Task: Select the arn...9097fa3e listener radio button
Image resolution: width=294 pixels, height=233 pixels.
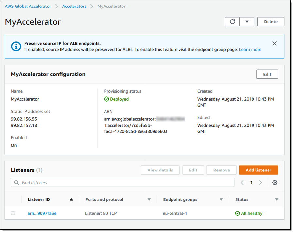Action: coord(13,213)
